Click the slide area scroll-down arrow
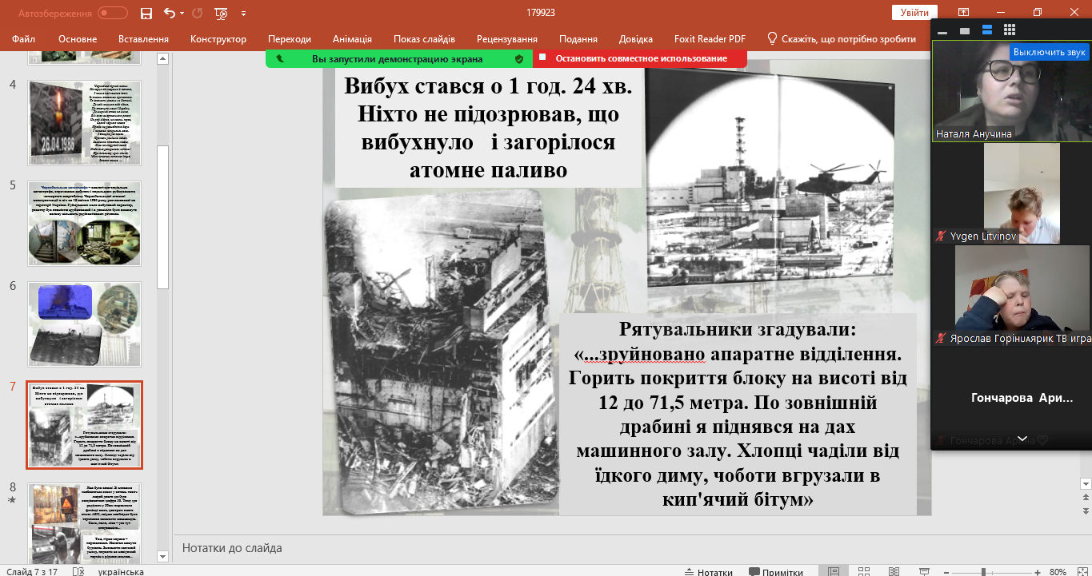The height and width of the screenshot is (576, 1092). (1086, 483)
